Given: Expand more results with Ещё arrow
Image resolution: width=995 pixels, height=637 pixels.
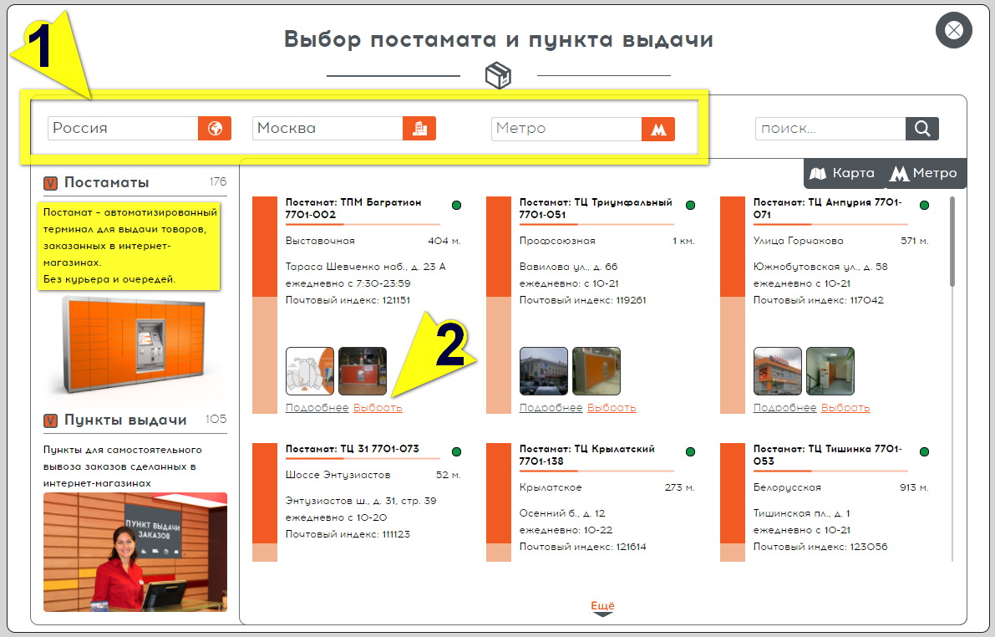Looking at the screenshot, I should [602, 609].
